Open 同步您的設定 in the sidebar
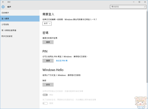This screenshot has height=109, width=148. point(20,36)
